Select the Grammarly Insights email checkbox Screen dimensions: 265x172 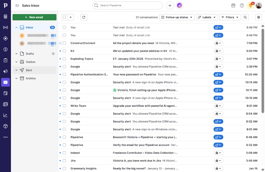(64, 168)
